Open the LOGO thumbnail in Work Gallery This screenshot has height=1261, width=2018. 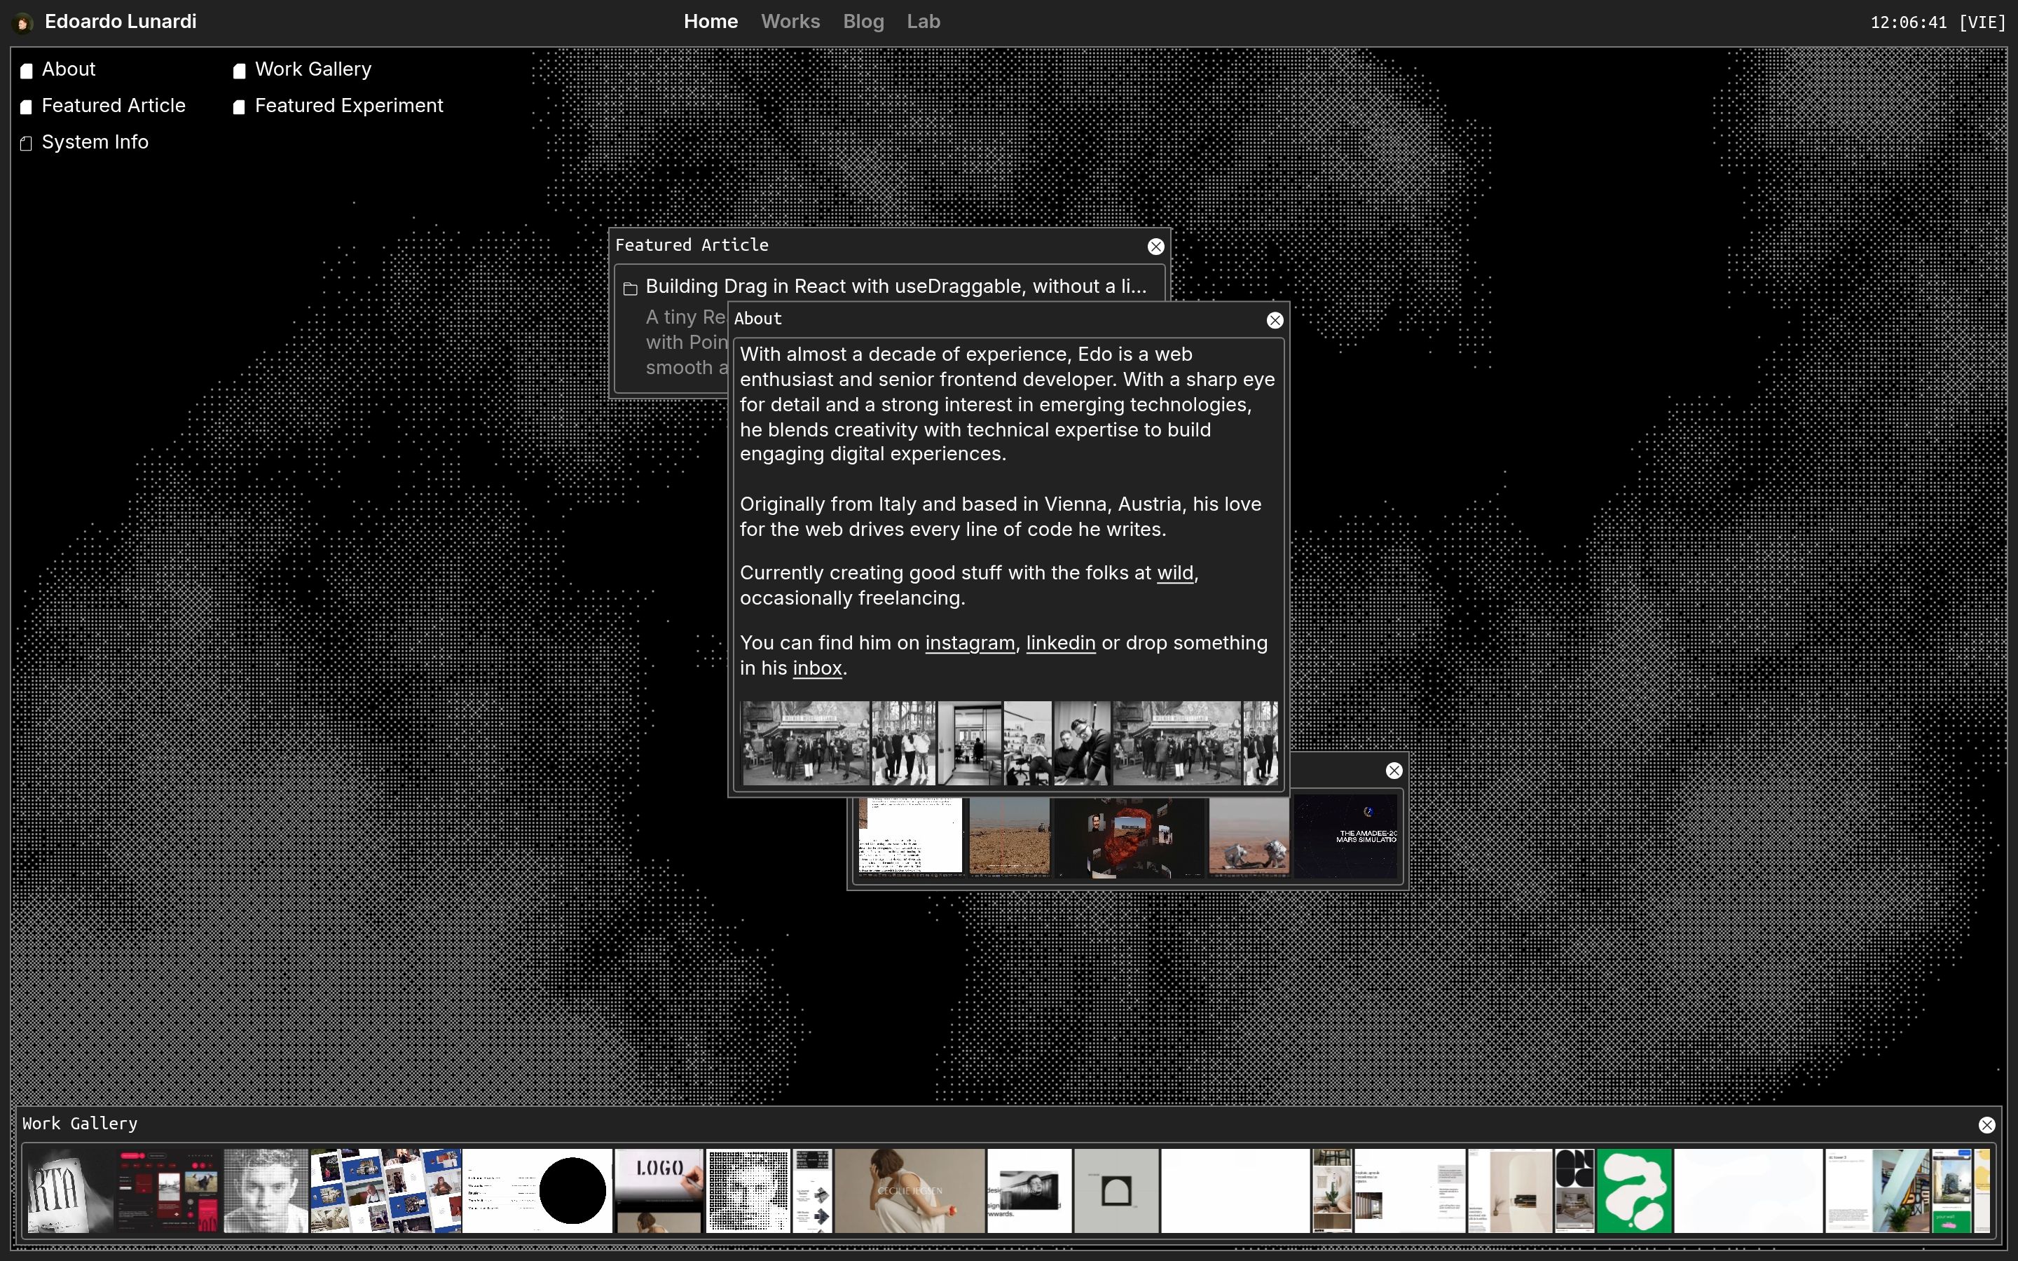(659, 1190)
